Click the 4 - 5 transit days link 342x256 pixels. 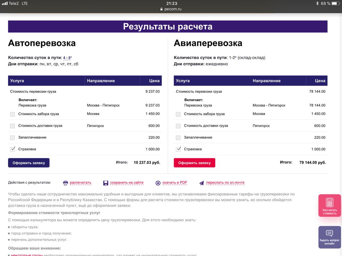[67, 58]
